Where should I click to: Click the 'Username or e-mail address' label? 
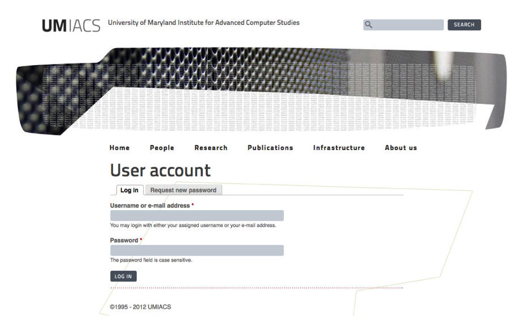pos(150,206)
